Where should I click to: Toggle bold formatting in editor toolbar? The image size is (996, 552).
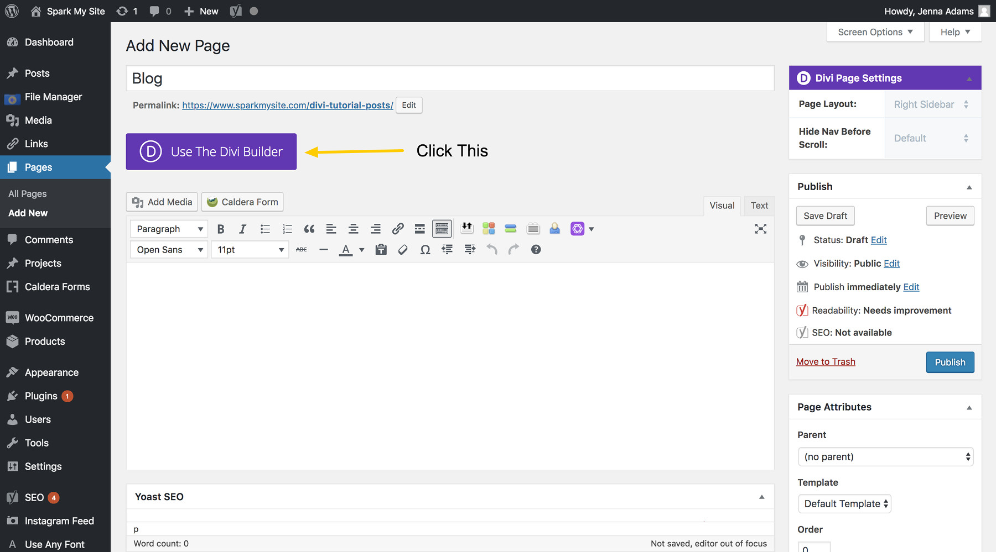pyautogui.click(x=221, y=229)
